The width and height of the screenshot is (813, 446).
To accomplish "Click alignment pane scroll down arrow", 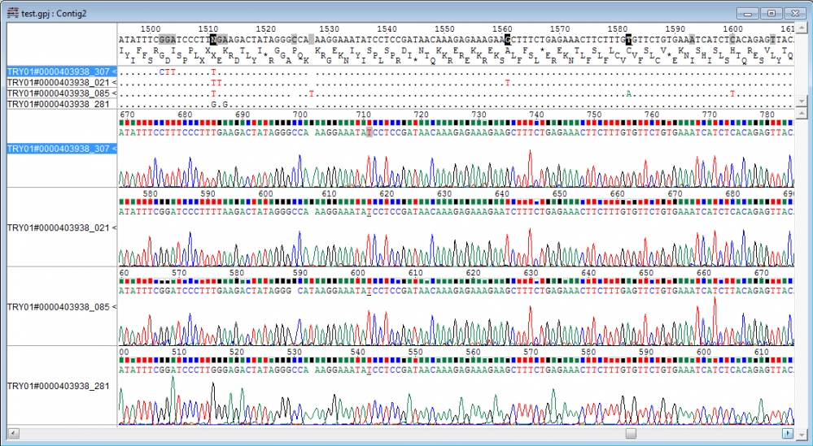I will tap(802, 101).
